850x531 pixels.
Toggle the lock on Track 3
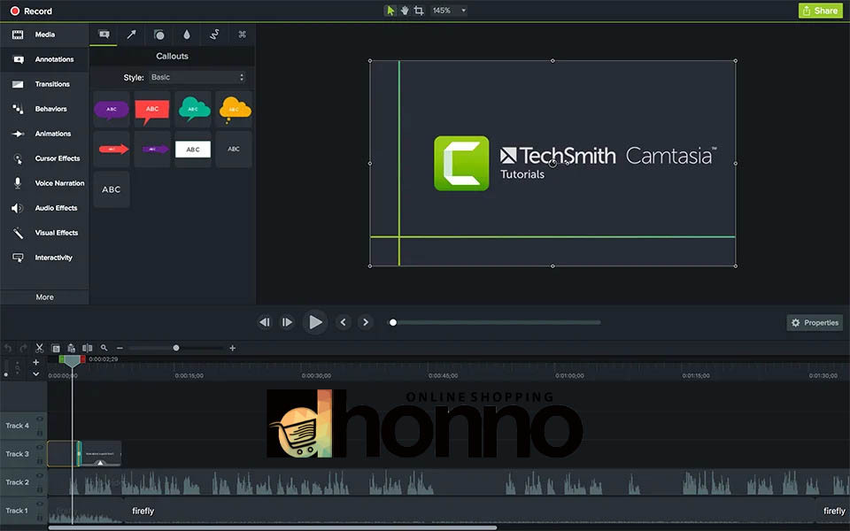click(39, 459)
